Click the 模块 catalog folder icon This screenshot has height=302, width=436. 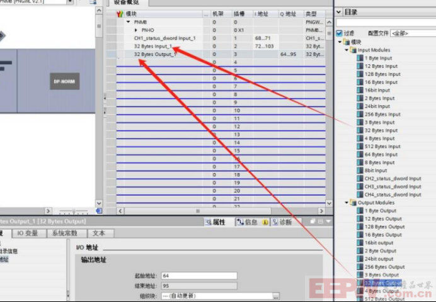pos(347,42)
